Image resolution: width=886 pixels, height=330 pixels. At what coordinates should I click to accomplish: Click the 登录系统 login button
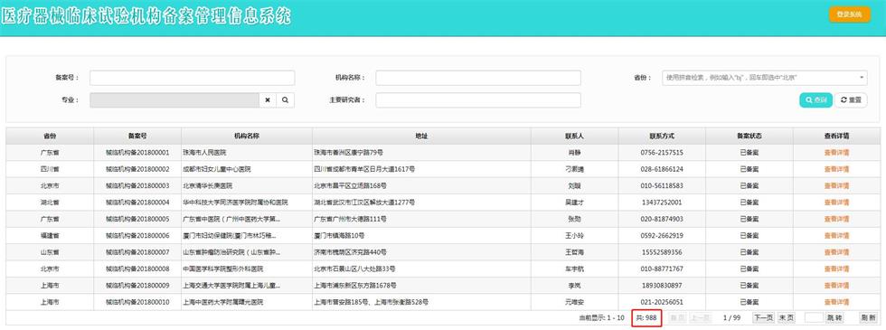[849, 14]
